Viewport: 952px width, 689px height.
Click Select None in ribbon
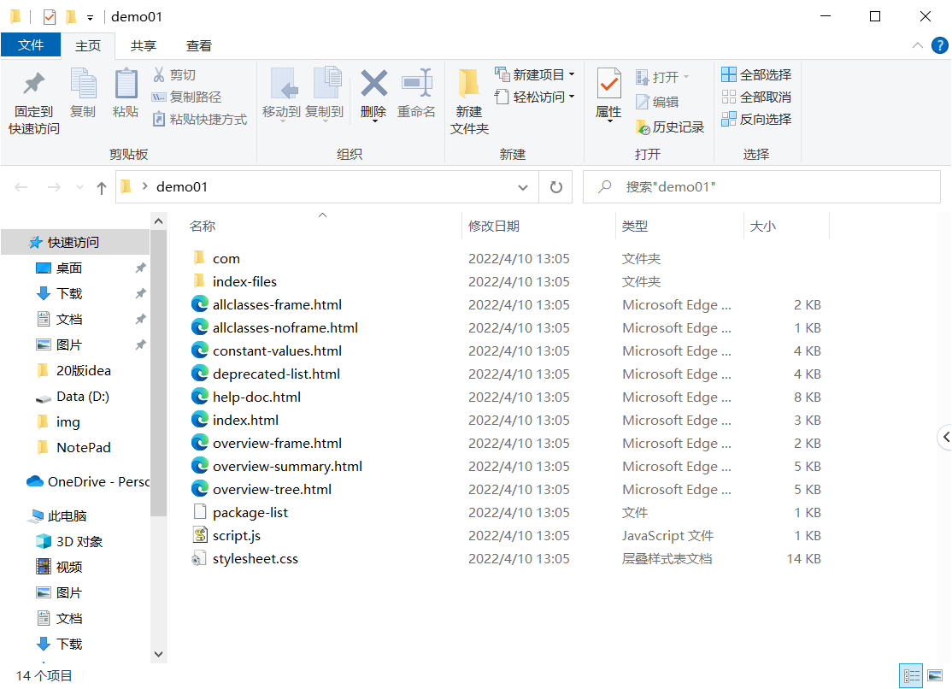pyautogui.click(x=756, y=97)
